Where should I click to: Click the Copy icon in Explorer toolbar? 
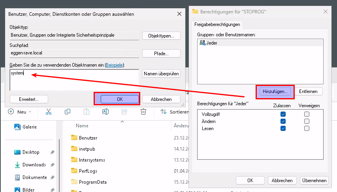point(68,112)
